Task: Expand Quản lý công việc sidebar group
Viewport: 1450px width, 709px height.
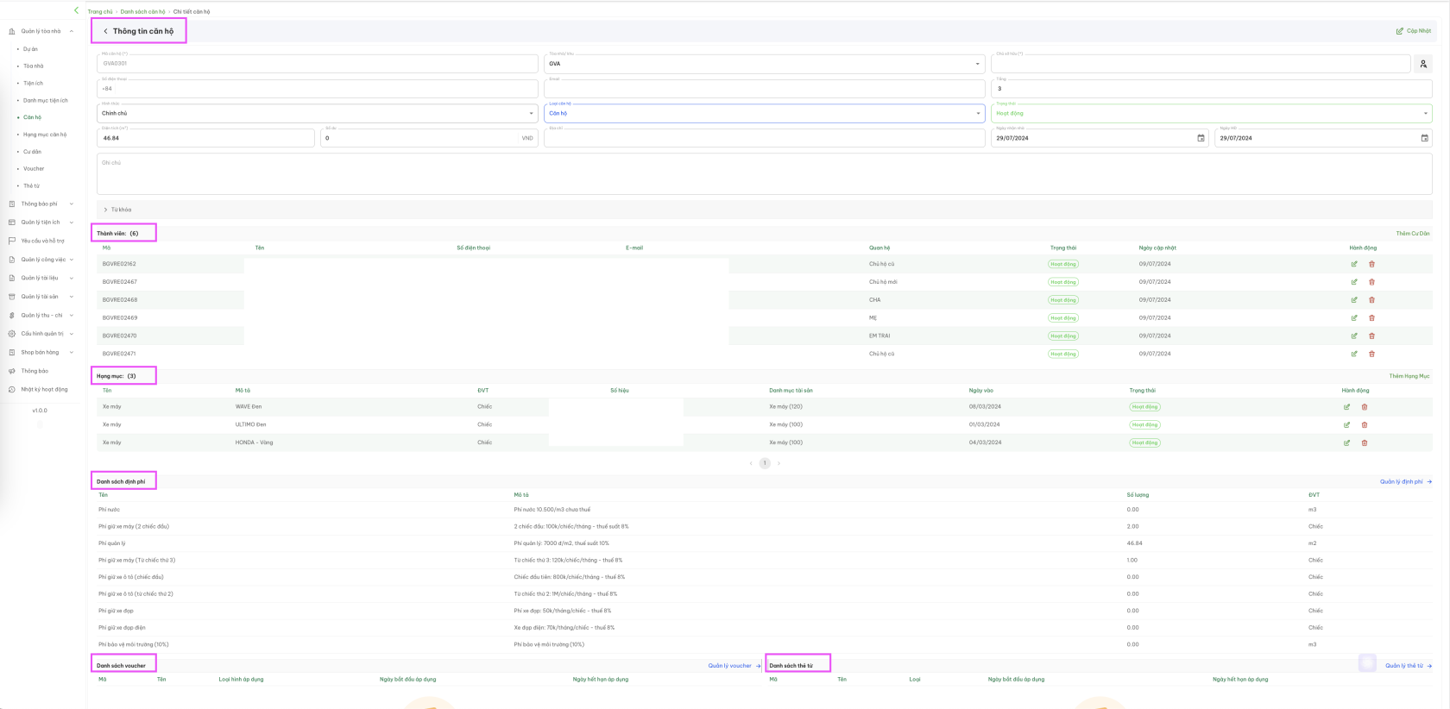Action: coord(41,260)
